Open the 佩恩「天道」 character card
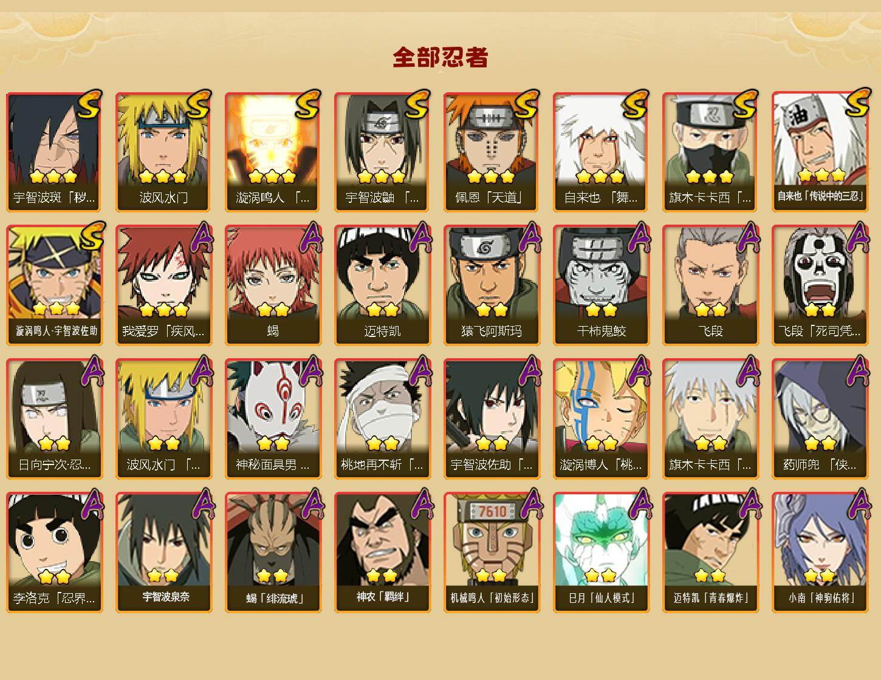The image size is (881, 680). point(492,152)
